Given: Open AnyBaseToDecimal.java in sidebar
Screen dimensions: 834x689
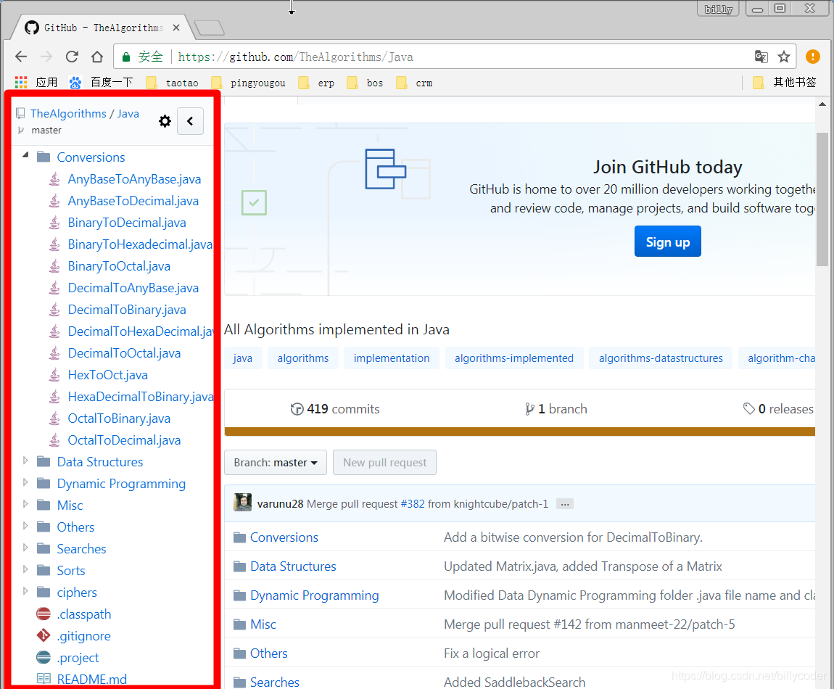Looking at the screenshot, I should (x=133, y=201).
